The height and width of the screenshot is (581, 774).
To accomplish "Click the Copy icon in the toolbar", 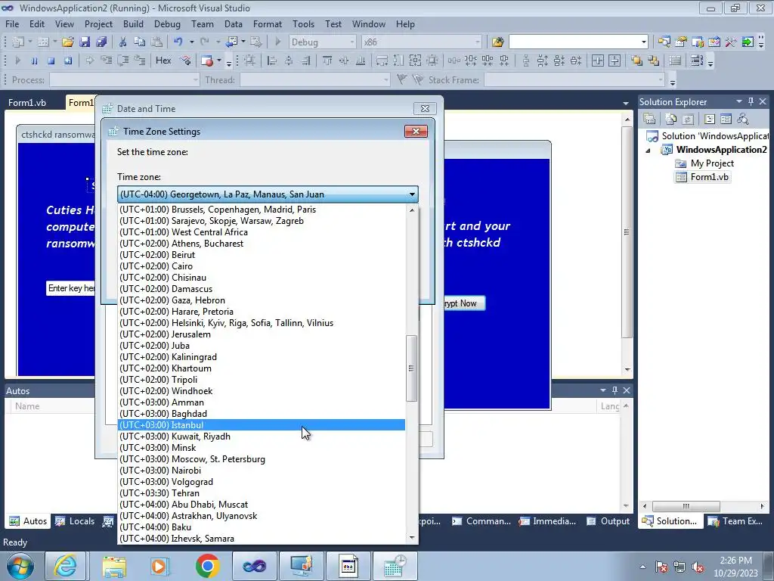I will [140, 42].
